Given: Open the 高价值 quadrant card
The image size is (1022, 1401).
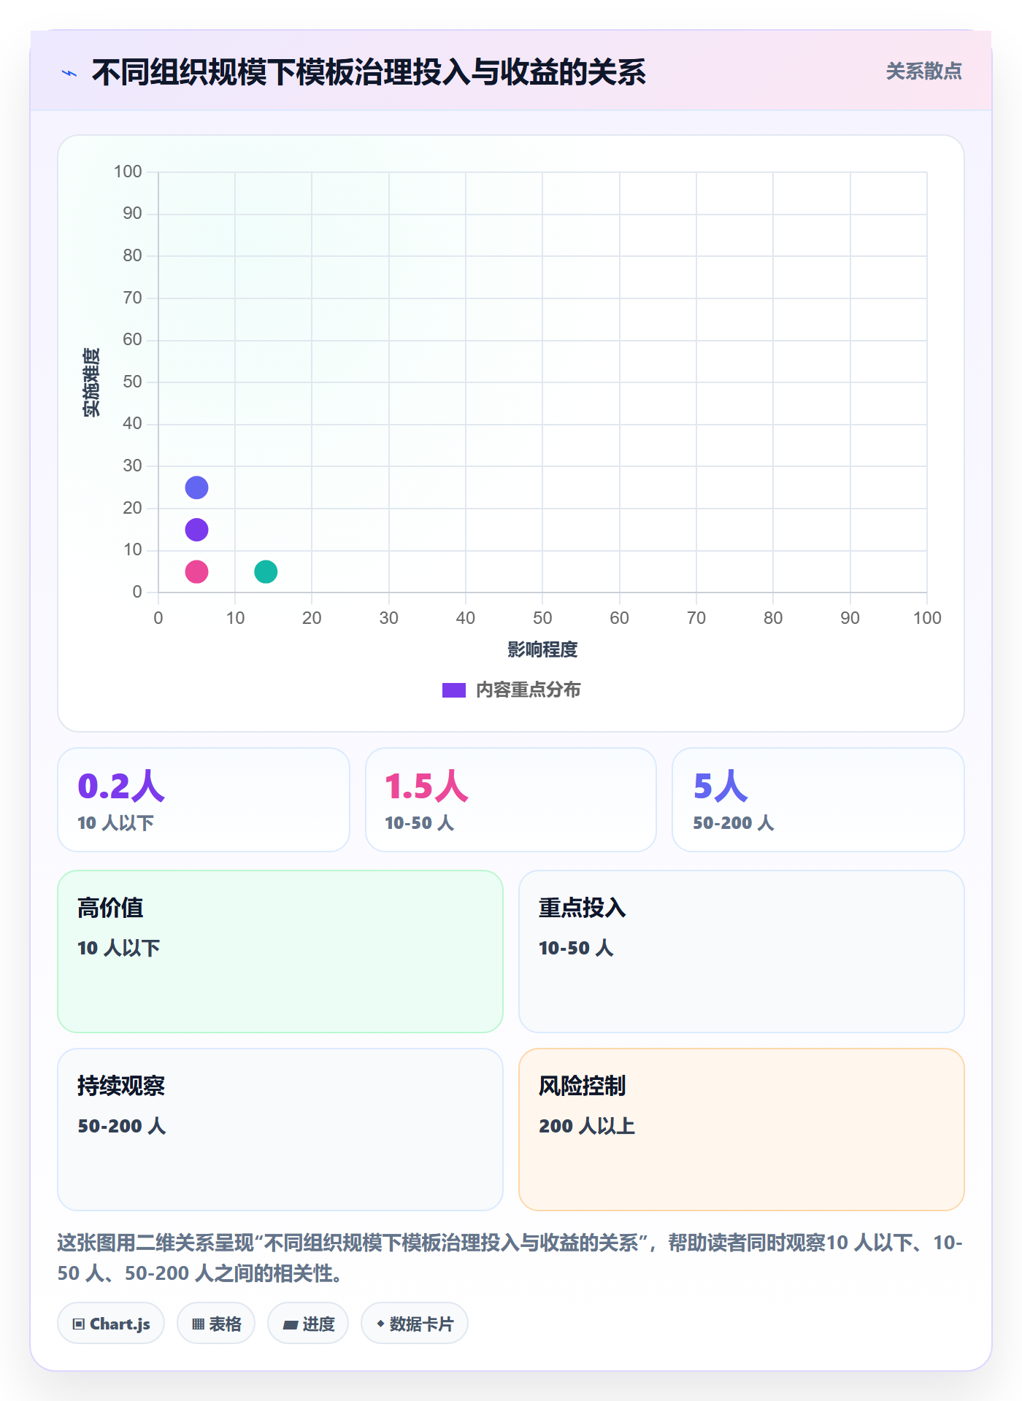Looking at the screenshot, I should click(x=280, y=952).
